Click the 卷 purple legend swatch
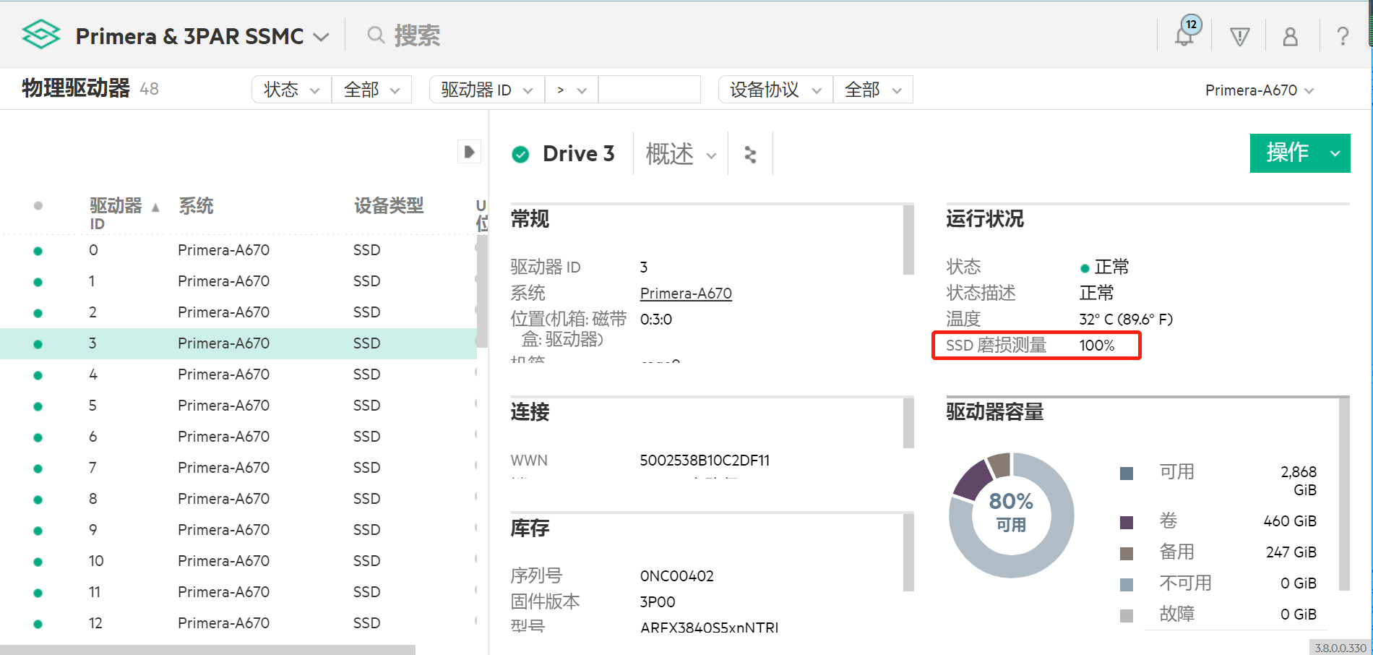The width and height of the screenshot is (1373, 655). [1126, 522]
